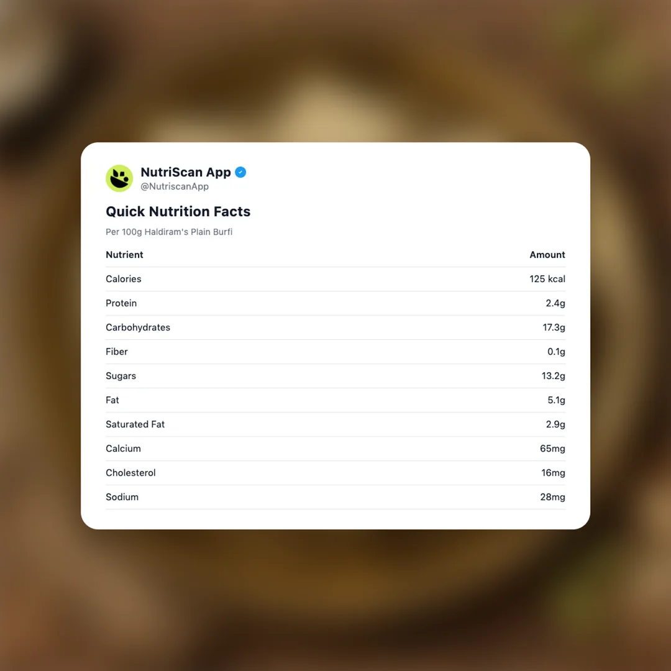The width and height of the screenshot is (671, 671).
Task: Click the 125 kcal value
Action: 547,279
